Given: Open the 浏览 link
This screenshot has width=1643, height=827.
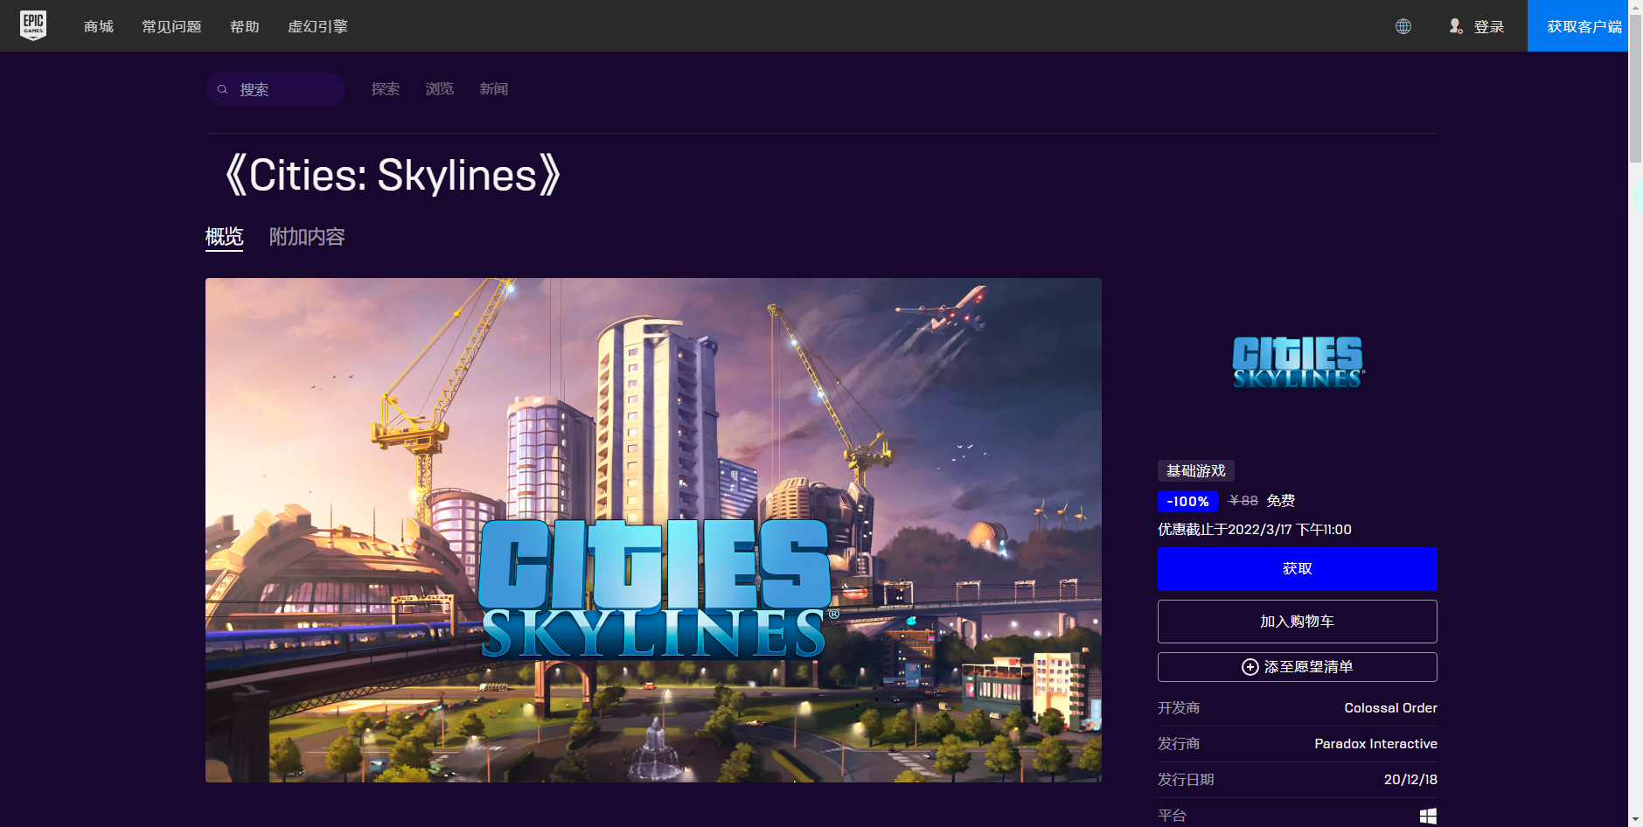Looking at the screenshot, I should tap(440, 88).
